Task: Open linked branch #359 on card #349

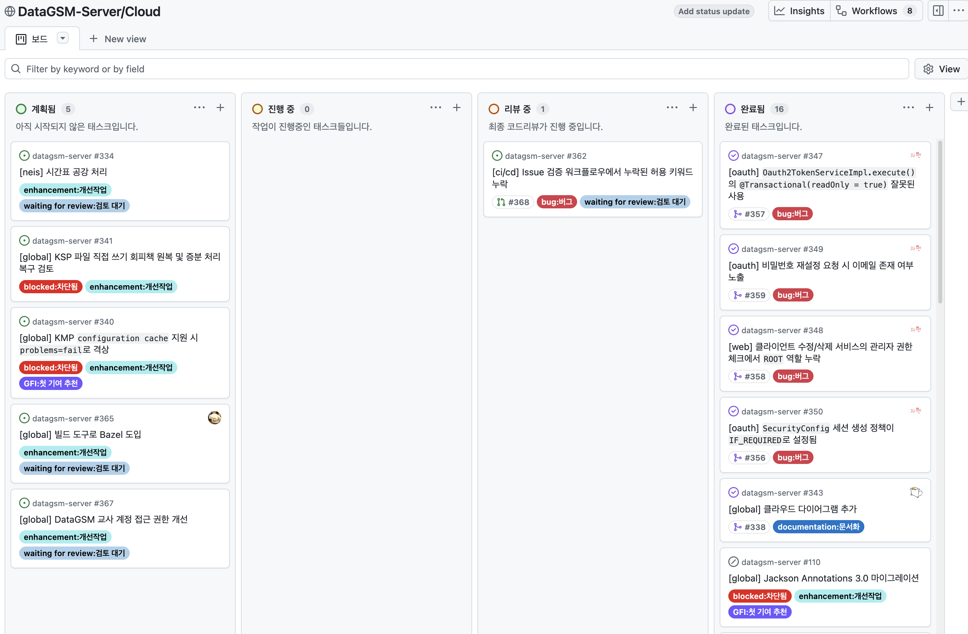Action: click(749, 295)
